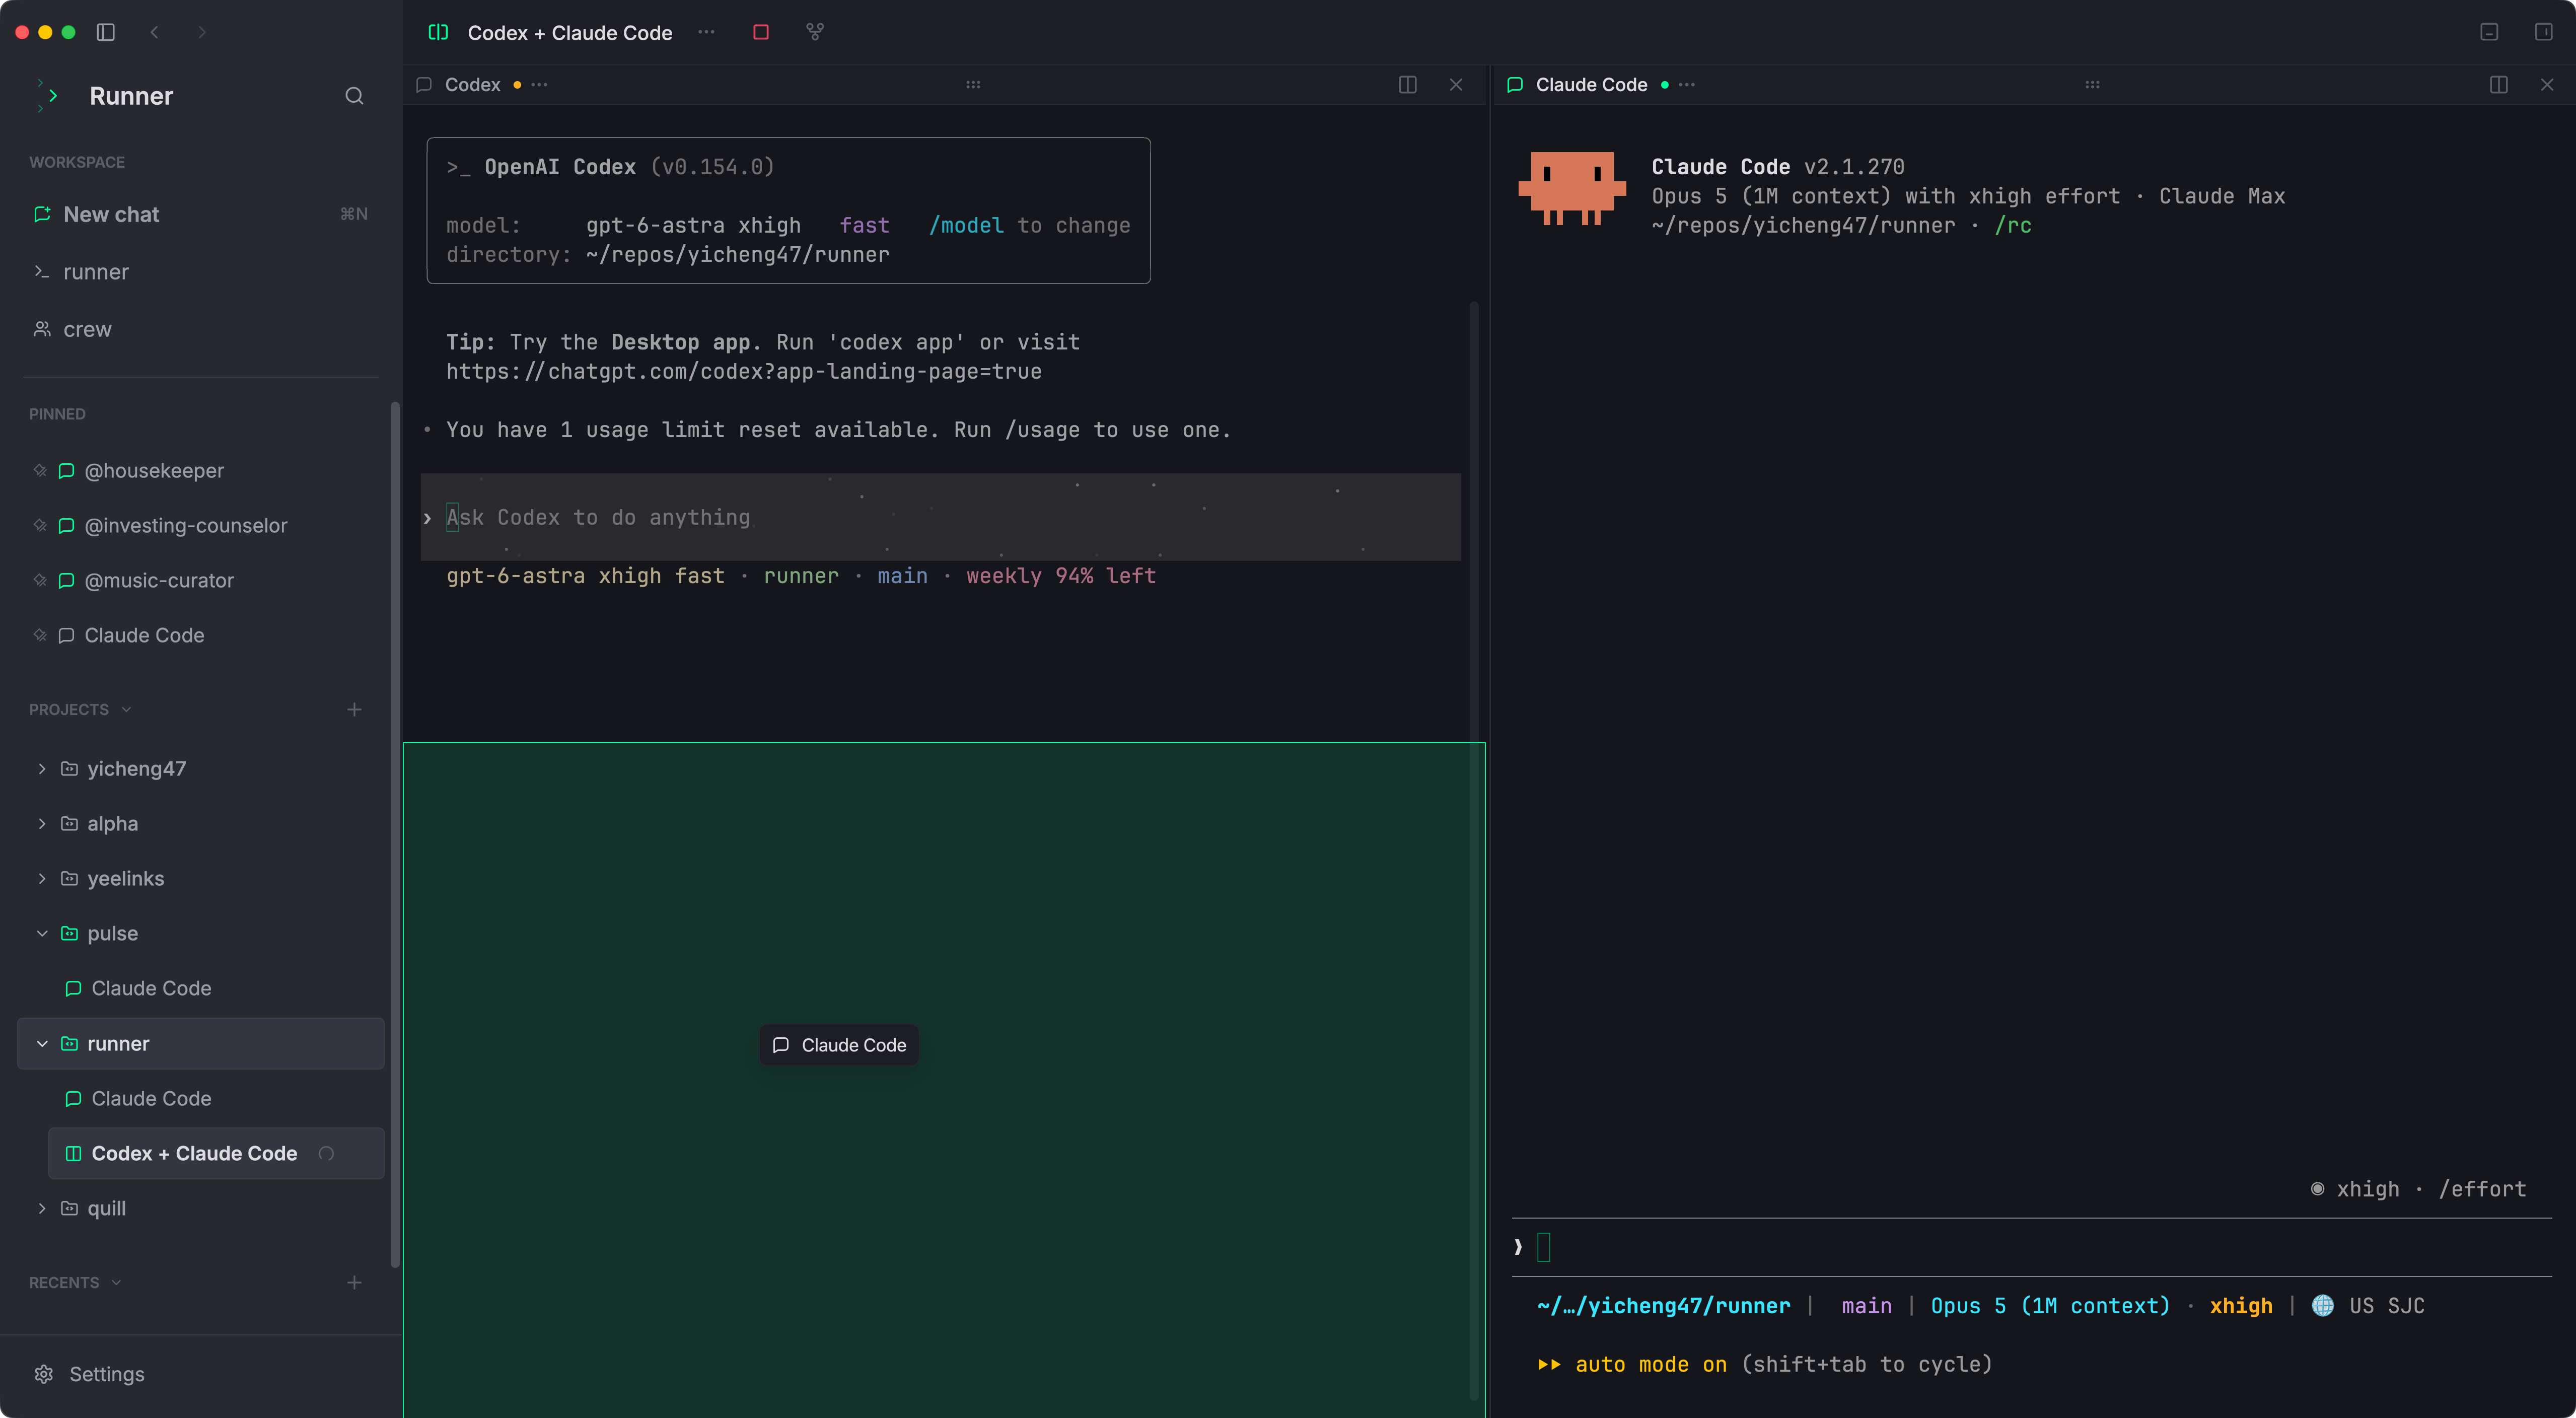Go back with the left arrow

(154, 32)
